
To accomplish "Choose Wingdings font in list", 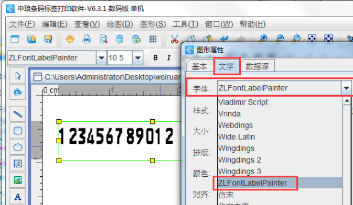I will [x=280, y=148].
